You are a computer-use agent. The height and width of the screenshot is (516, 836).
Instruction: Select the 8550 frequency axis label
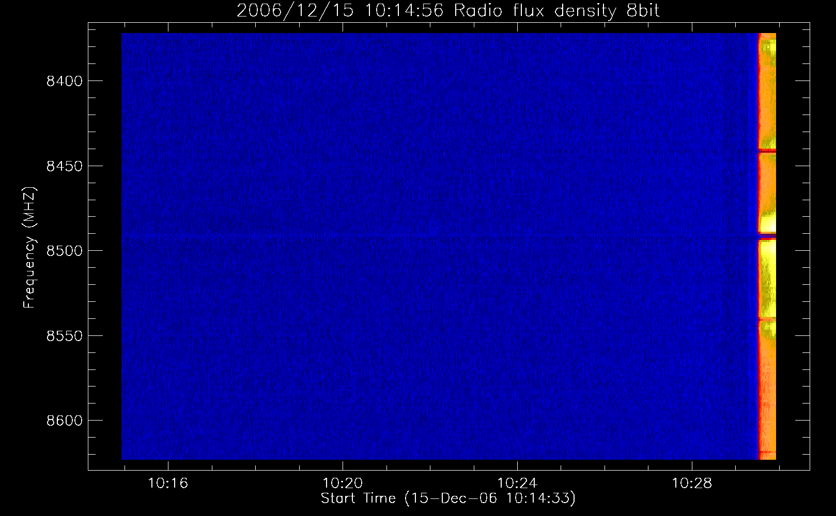tap(64, 336)
